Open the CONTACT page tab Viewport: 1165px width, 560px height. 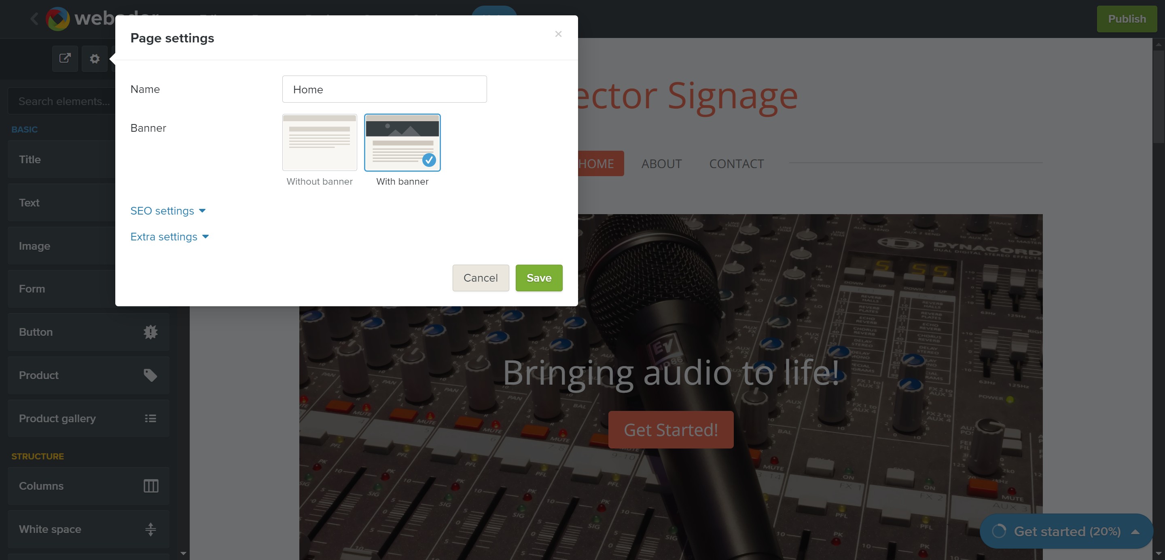736,164
